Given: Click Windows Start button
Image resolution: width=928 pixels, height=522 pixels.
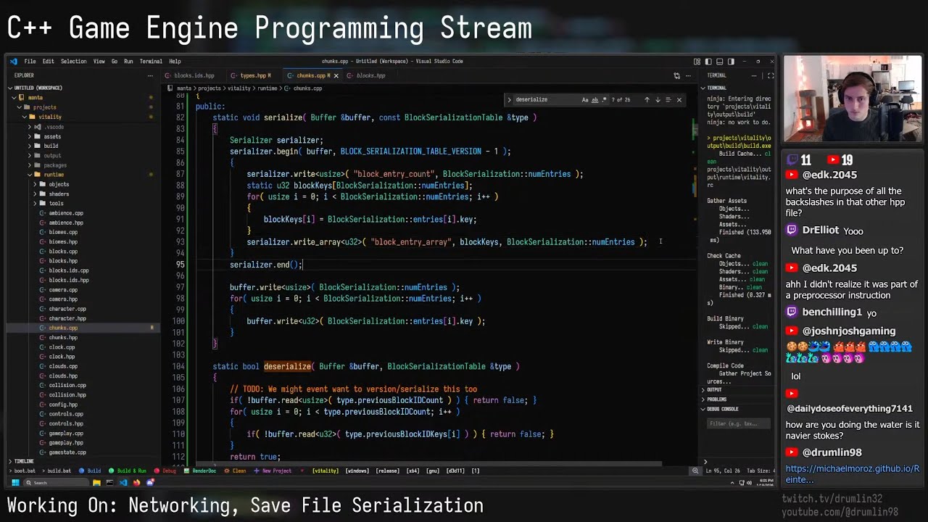Looking at the screenshot, I should [15, 482].
